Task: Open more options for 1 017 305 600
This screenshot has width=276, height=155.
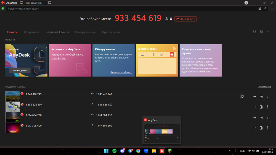Action: [267, 128]
